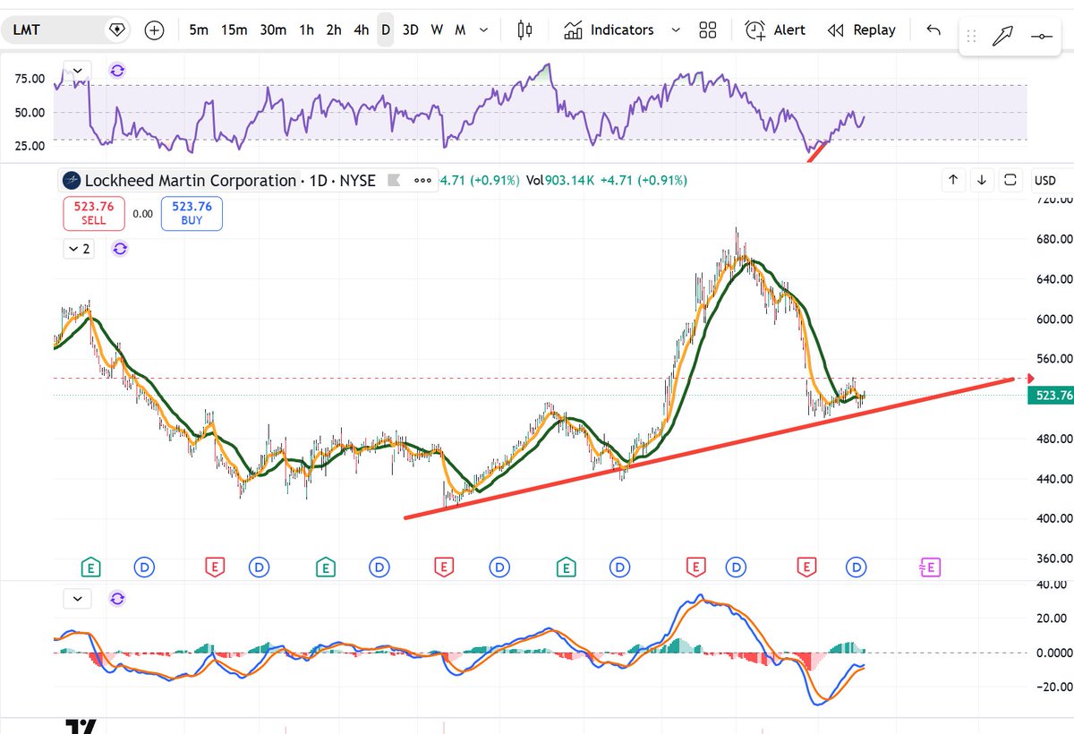
Task: Click the purple refresh icon in RSI pane
Action: tap(117, 70)
